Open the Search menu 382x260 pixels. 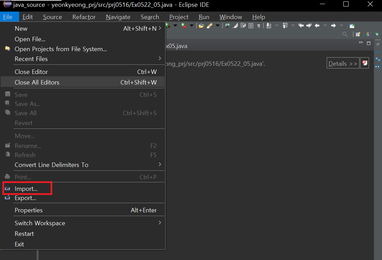[x=150, y=17]
